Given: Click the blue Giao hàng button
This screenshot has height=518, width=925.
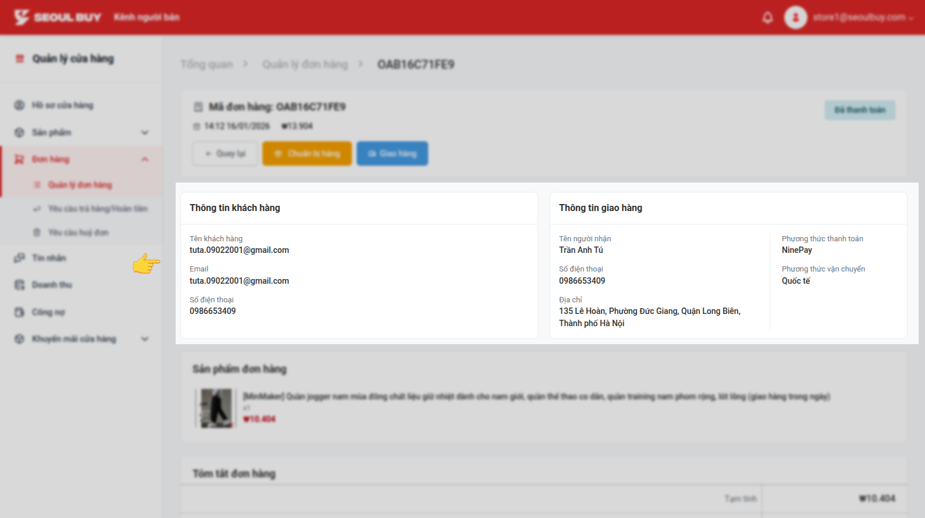Looking at the screenshot, I should coord(392,153).
